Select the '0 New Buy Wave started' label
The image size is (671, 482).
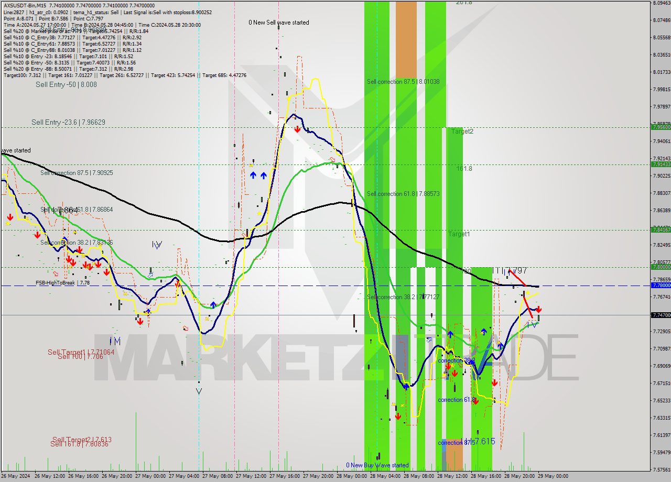coord(377,465)
